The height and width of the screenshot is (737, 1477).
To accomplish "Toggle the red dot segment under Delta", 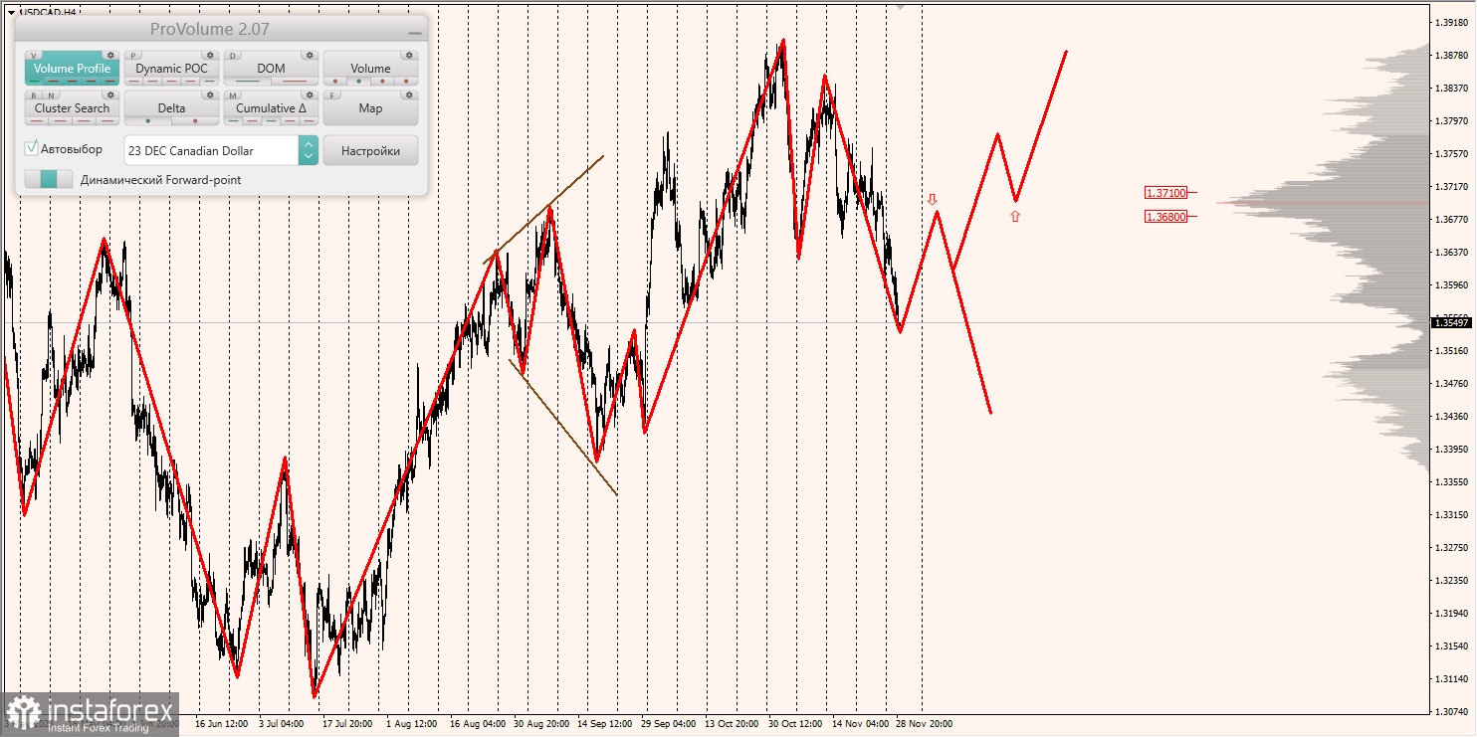I will pyautogui.click(x=195, y=120).
